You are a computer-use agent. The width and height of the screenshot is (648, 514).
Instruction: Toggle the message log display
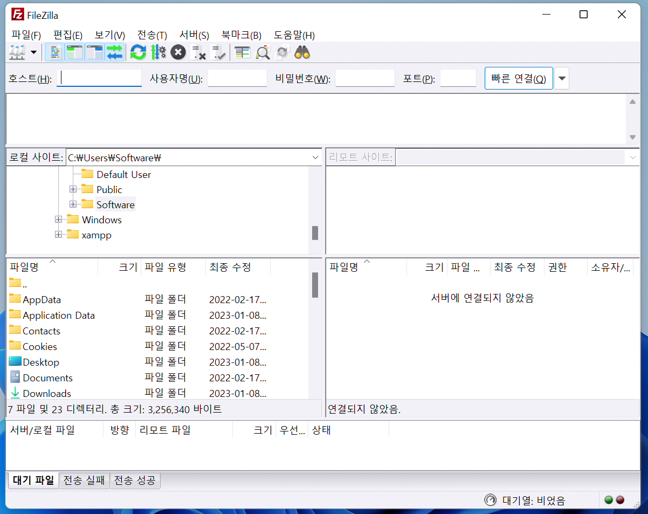(x=54, y=52)
